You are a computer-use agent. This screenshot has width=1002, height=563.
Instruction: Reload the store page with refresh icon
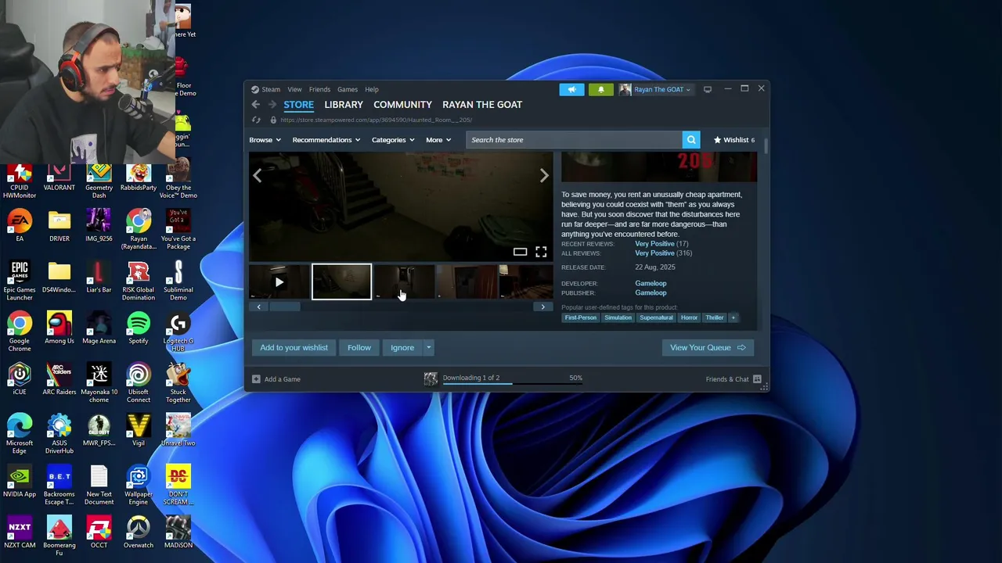[256, 120]
